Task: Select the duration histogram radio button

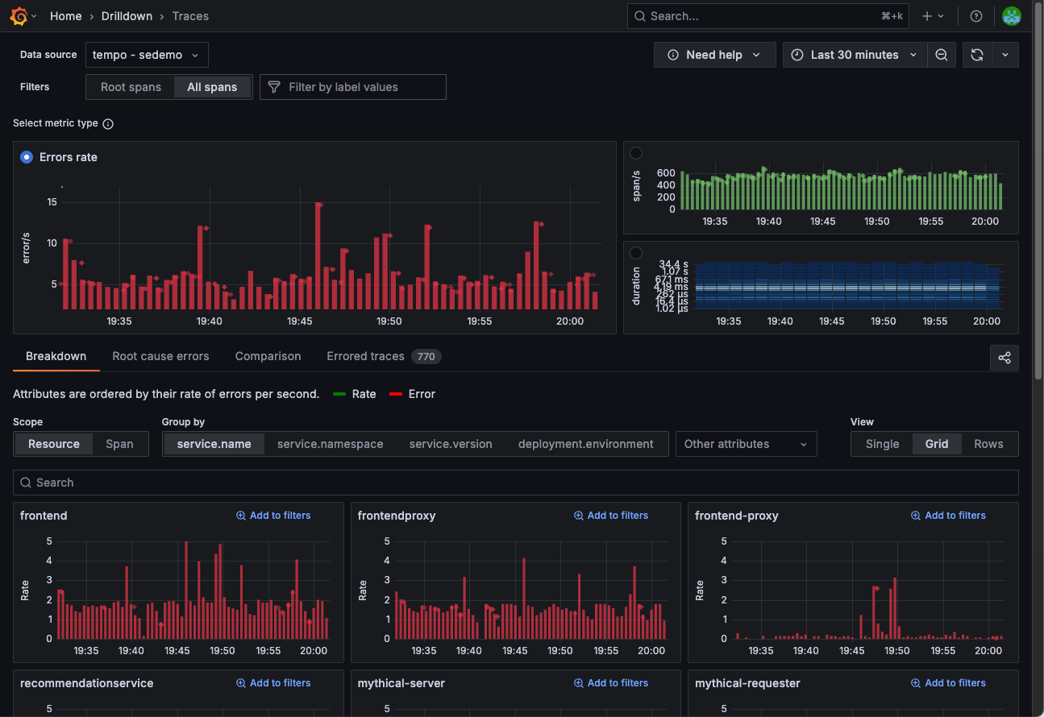Action: tap(636, 253)
